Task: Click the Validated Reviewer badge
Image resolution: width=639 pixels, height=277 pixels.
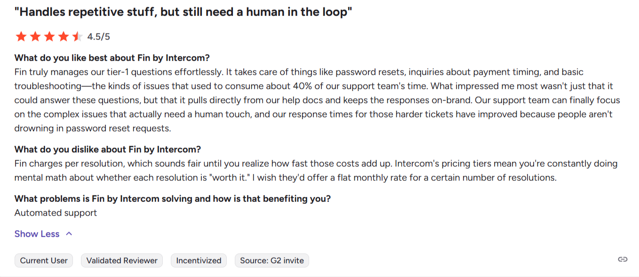Action: pyautogui.click(x=121, y=260)
